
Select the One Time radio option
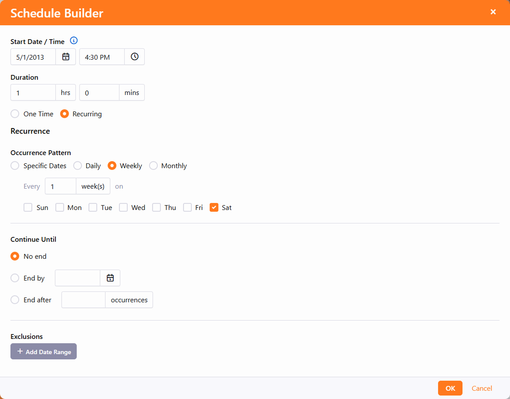pos(15,114)
